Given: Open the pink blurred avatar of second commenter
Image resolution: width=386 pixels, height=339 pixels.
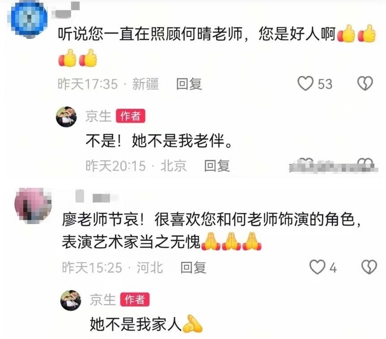Looking at the screenshot, I should (33, 205).
